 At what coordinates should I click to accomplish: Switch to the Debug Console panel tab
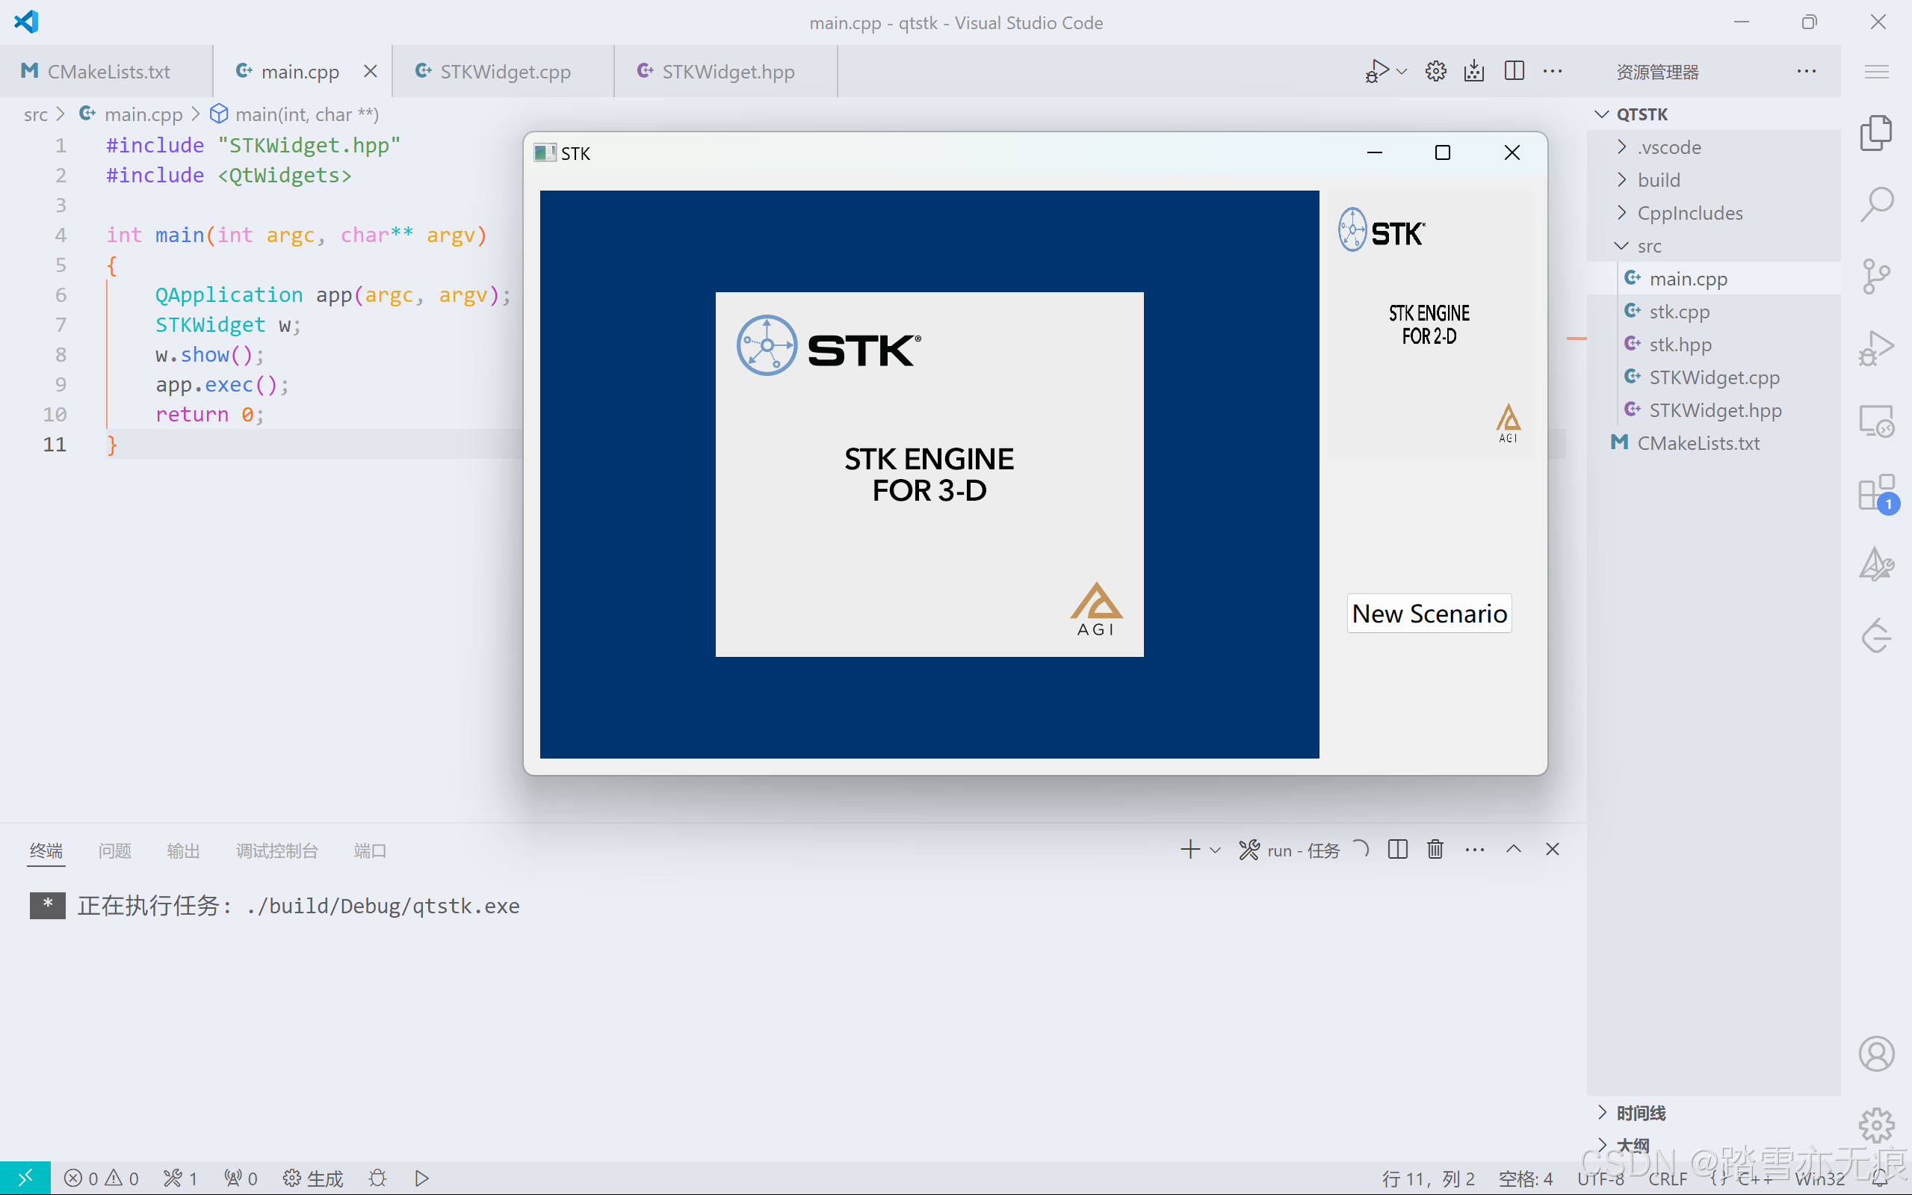(276, 850)
